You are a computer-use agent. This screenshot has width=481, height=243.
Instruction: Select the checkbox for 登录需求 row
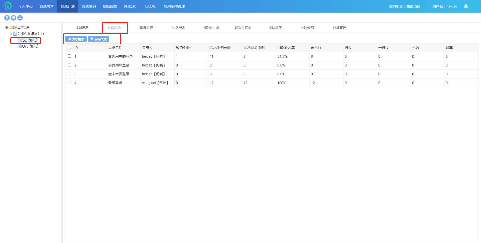(x=69, y=83)
